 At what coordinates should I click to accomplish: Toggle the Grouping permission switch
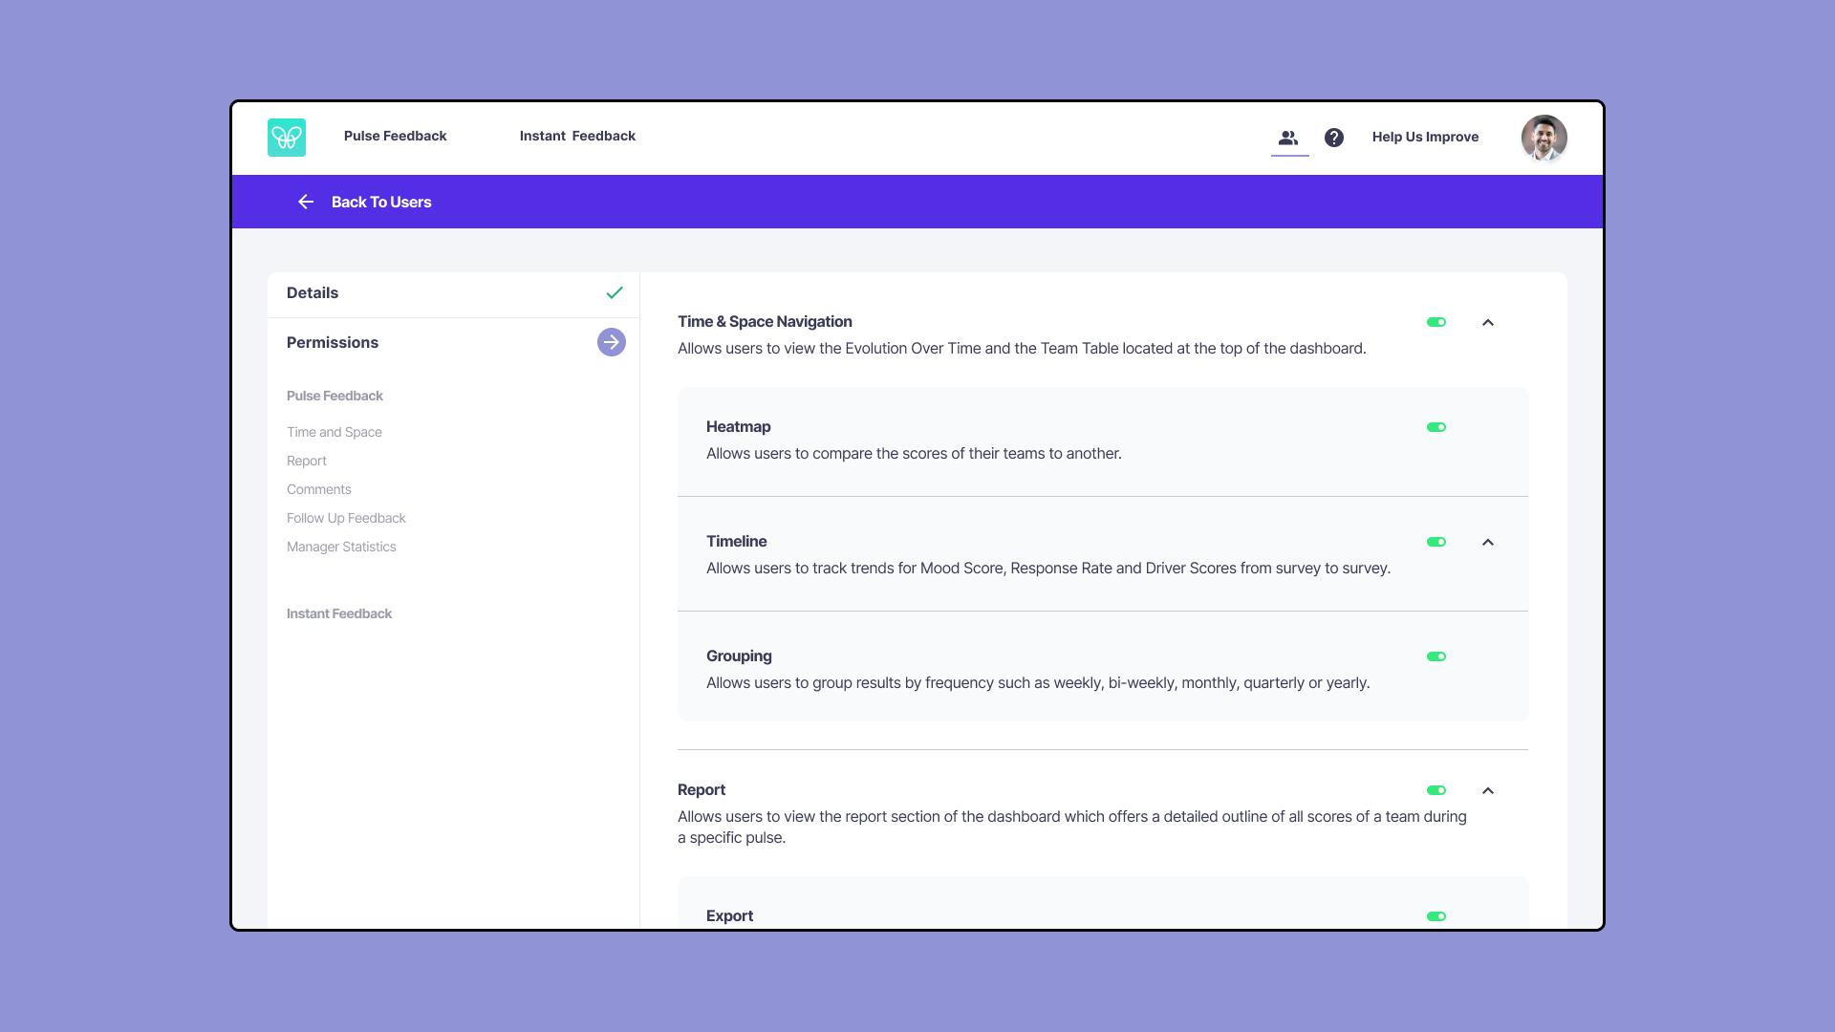coord(1436,656)
